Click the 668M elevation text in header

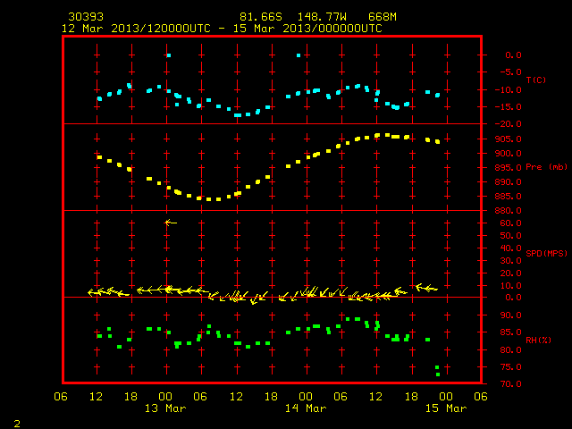point(382,17)
